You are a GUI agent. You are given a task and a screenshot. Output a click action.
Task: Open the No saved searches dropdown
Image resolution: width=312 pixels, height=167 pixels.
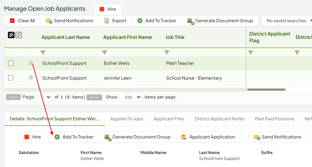288,21
